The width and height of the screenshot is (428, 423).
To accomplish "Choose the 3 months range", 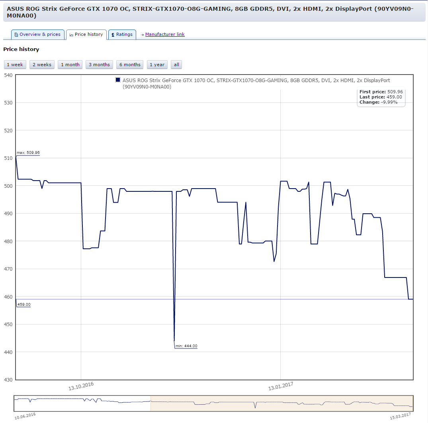I will 100,65.
